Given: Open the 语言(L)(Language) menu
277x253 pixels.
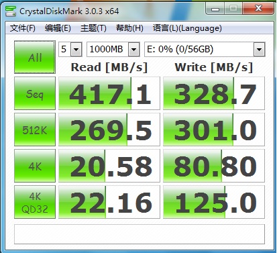Looking at the screenshot, I should pyautogui.click(x=187, y=28).
